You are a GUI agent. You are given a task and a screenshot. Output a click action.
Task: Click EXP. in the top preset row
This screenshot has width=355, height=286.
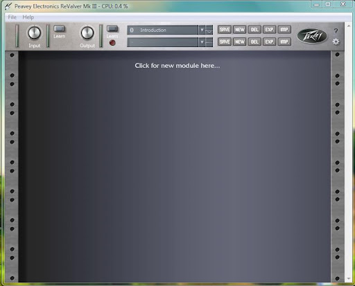coord(269,30)
